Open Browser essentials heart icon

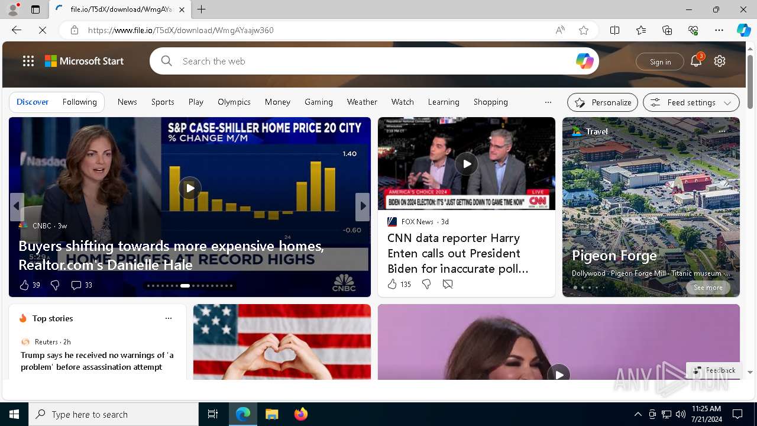point(693,30)
